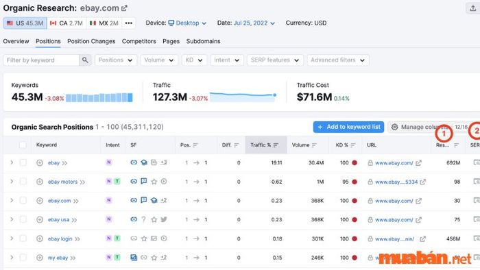This screenshot has height=270, width=480.
Task: Click video icon in ebay motors row
Action: 164,182
